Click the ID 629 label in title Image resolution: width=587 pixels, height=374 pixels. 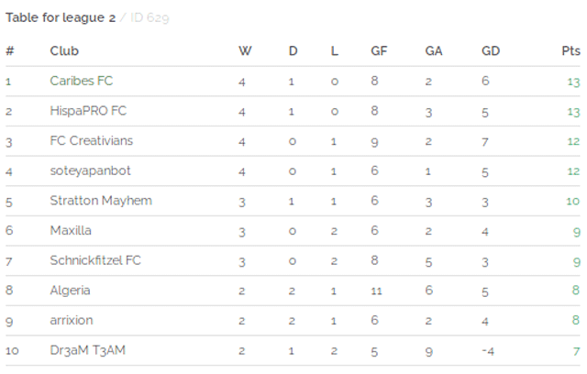click(150, 17)
